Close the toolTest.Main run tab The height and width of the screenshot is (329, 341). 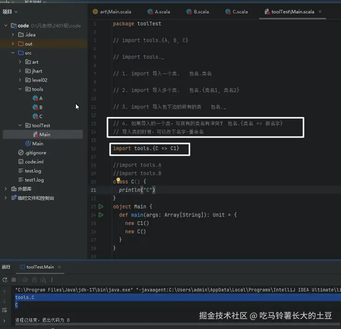coord(59,267)
